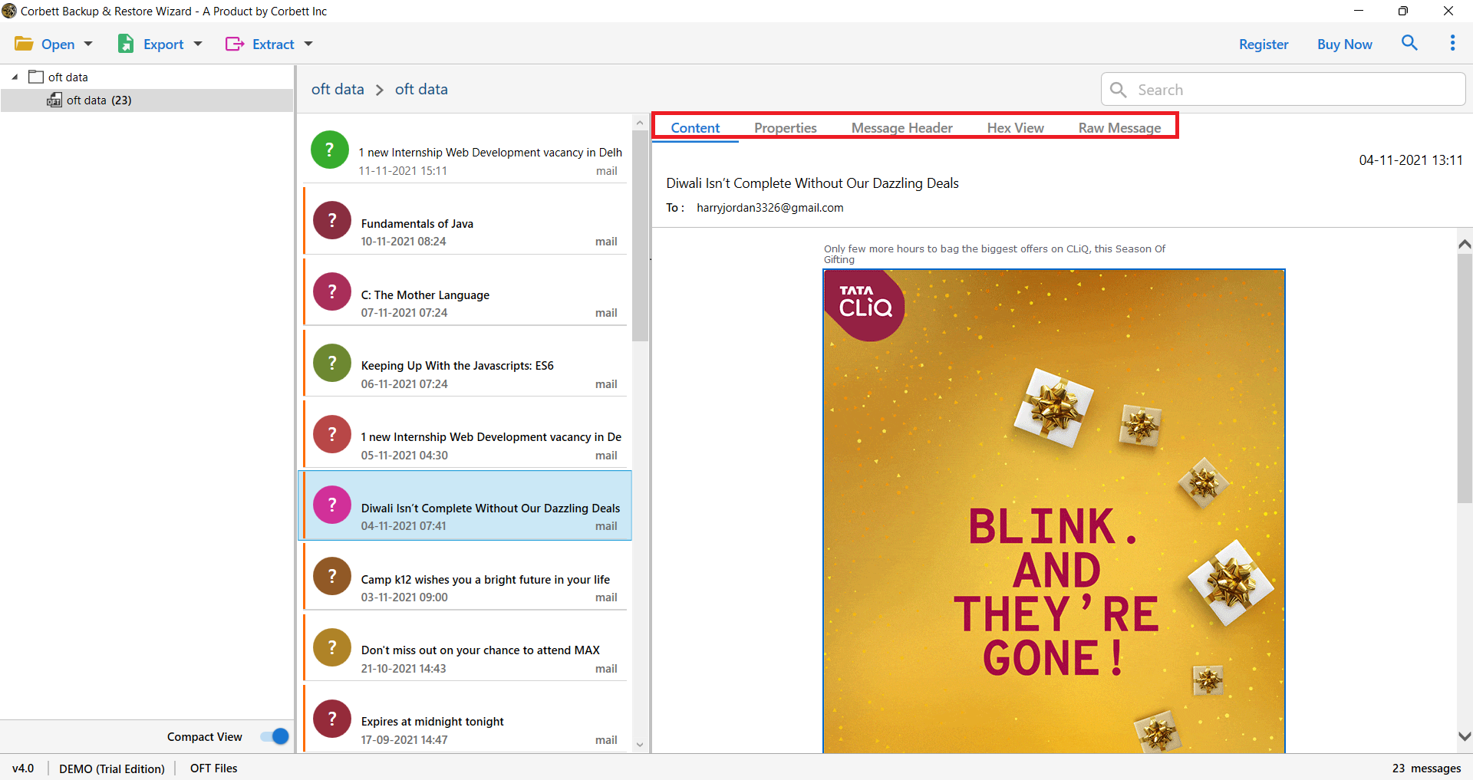This screenshot has height=780, width=1473.
Task: Select the 11-11-2021 15:11 Internship email
Action: (x=465, y=150)
